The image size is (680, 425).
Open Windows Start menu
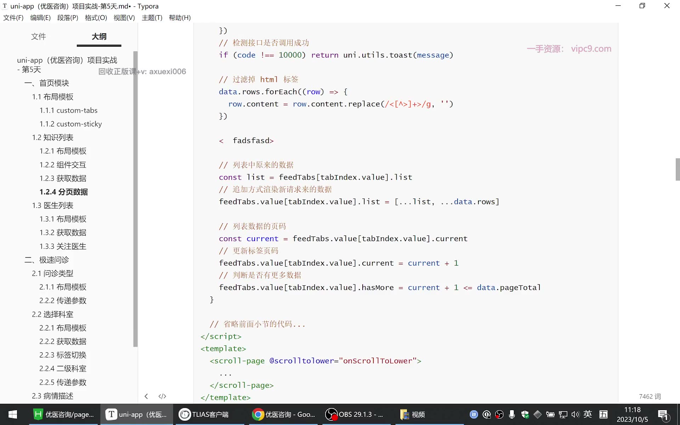point(13,414)
